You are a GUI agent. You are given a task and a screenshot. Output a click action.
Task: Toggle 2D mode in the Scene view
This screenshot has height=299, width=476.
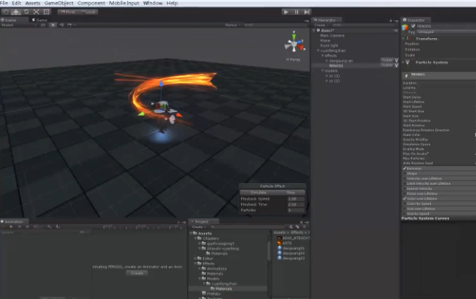pos(43,25)
